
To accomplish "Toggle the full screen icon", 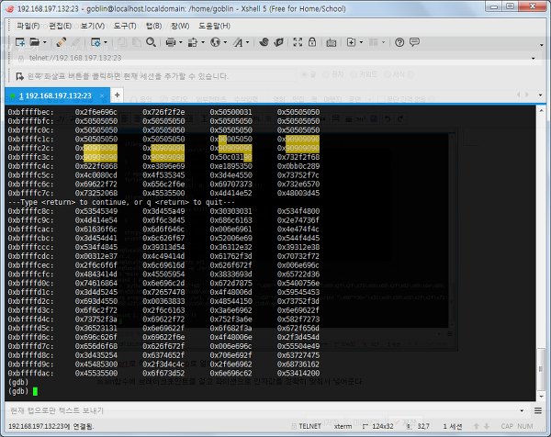I will pyautogui.click(x=298, y=42).
